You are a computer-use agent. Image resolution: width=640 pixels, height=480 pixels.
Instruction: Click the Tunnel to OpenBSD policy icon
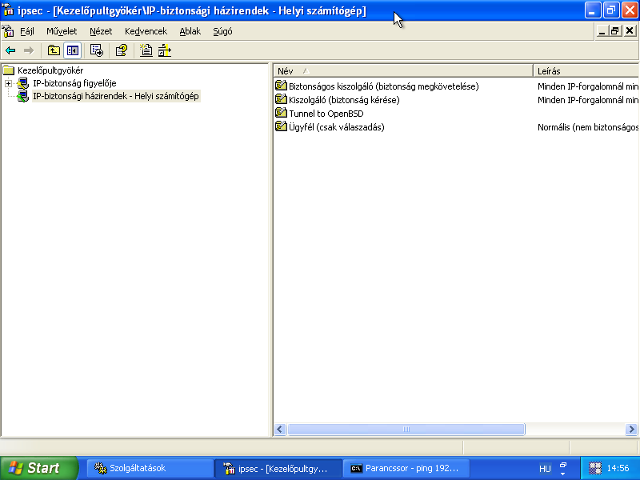[281, 113]
